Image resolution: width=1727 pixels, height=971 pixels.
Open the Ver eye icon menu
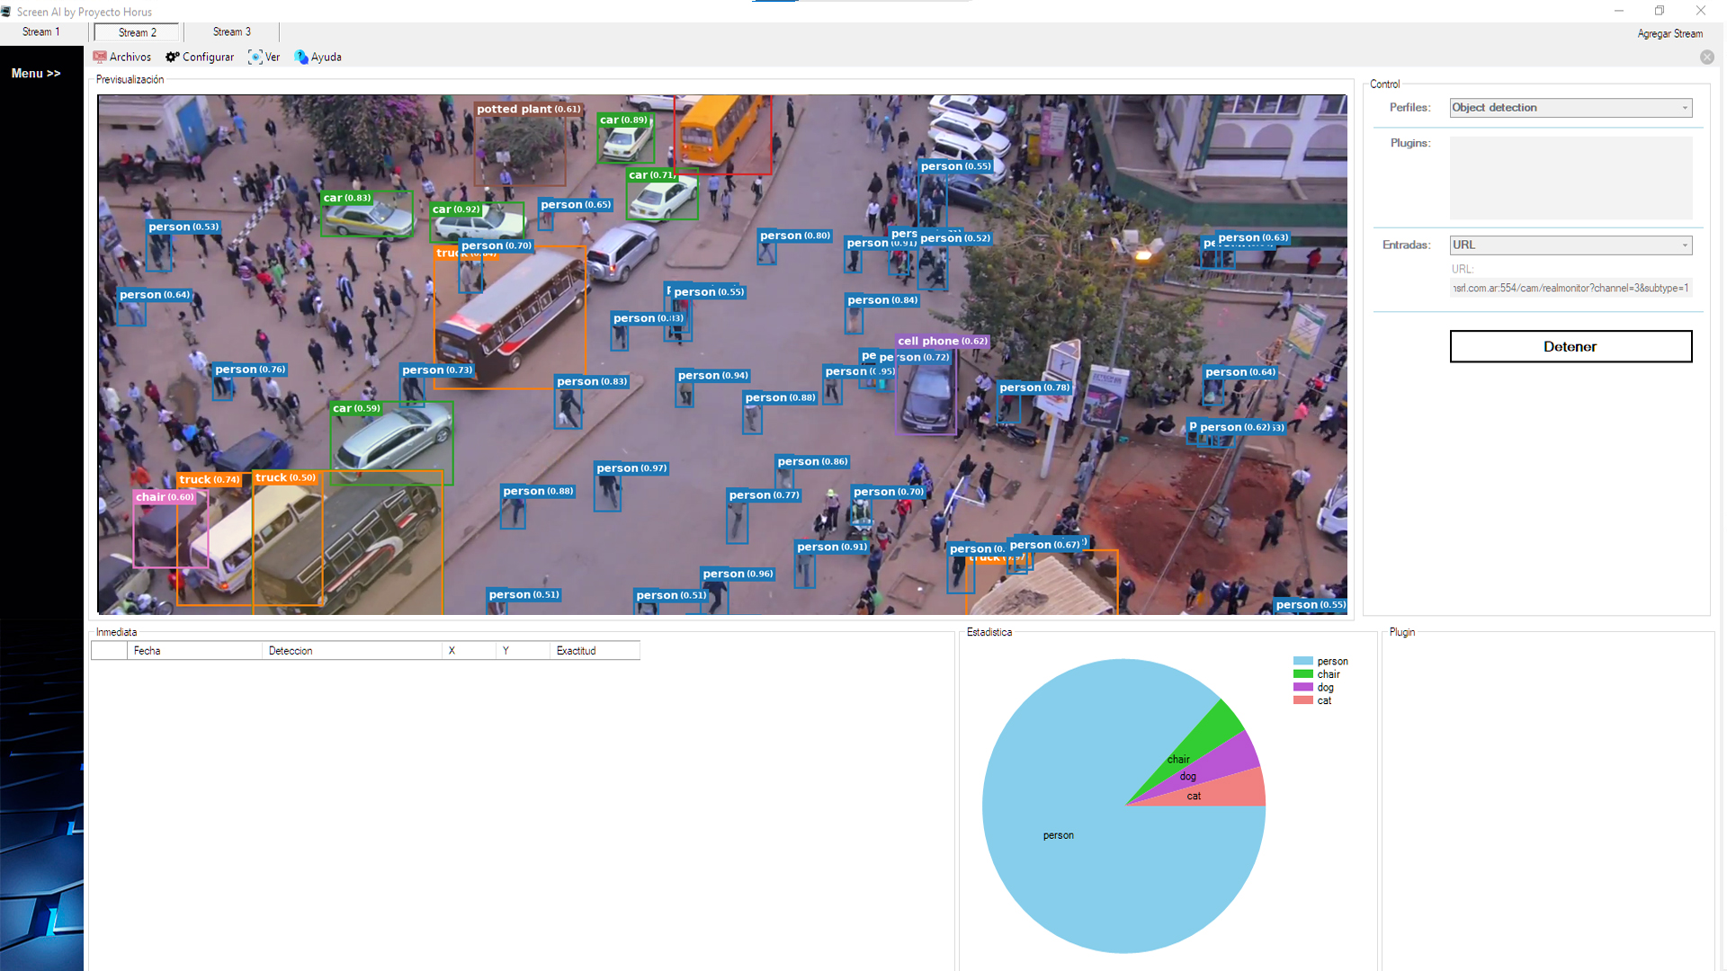point(255,57)
